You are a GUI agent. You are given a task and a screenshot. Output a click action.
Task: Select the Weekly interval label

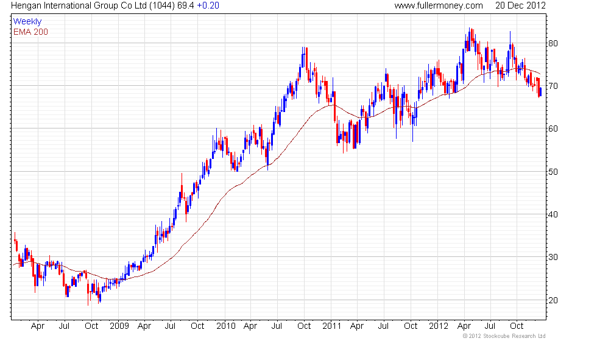(x=27, y=22)
